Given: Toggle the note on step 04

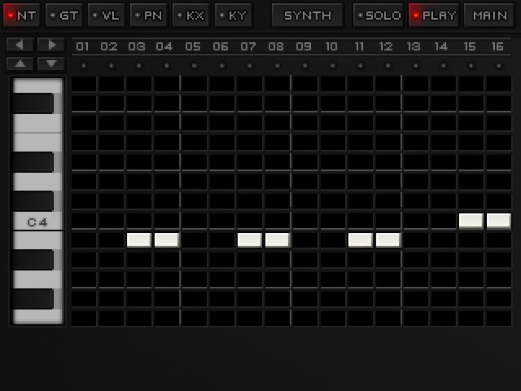Looking at the screenshot, I should (x=166, y=240).
